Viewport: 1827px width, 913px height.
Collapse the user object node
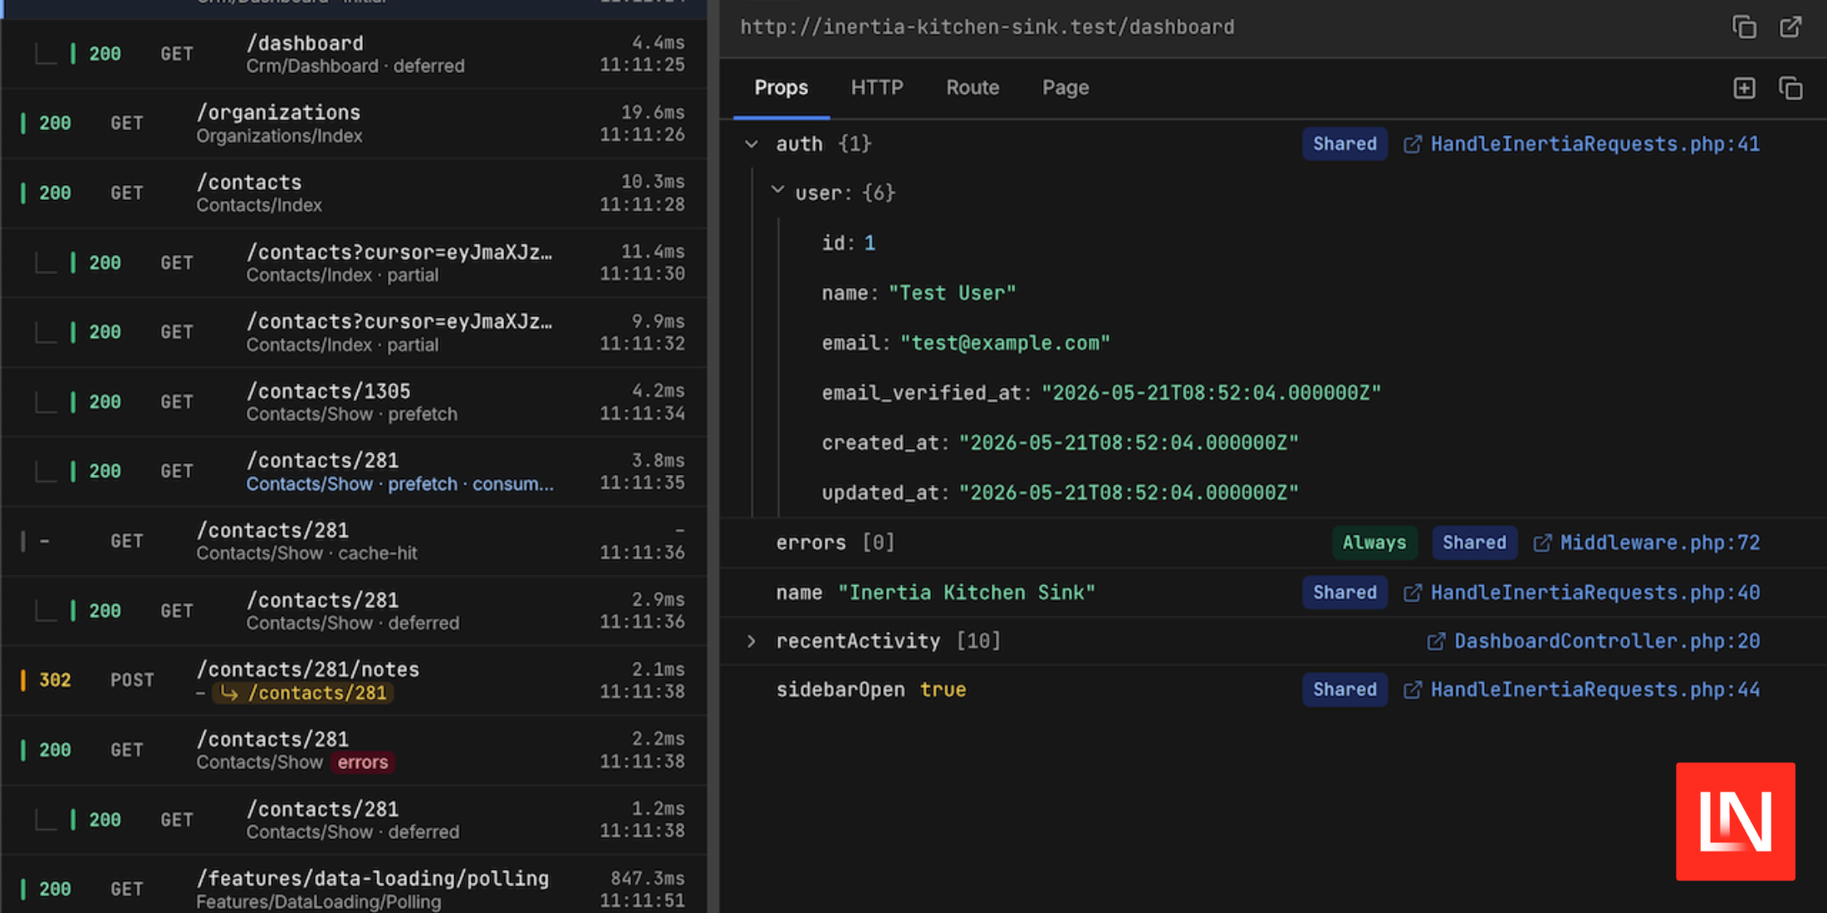(x=777, y=191)
